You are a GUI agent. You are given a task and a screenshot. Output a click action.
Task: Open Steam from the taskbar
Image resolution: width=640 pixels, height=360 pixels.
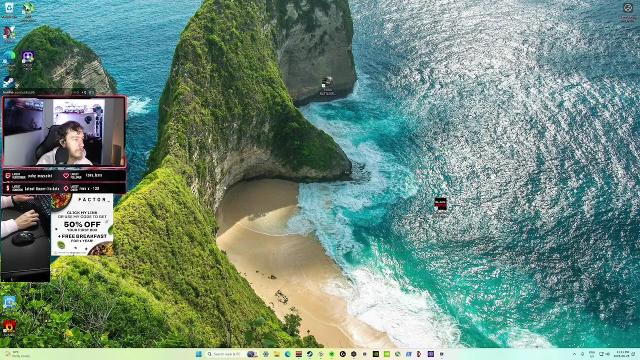click(310, 354)
